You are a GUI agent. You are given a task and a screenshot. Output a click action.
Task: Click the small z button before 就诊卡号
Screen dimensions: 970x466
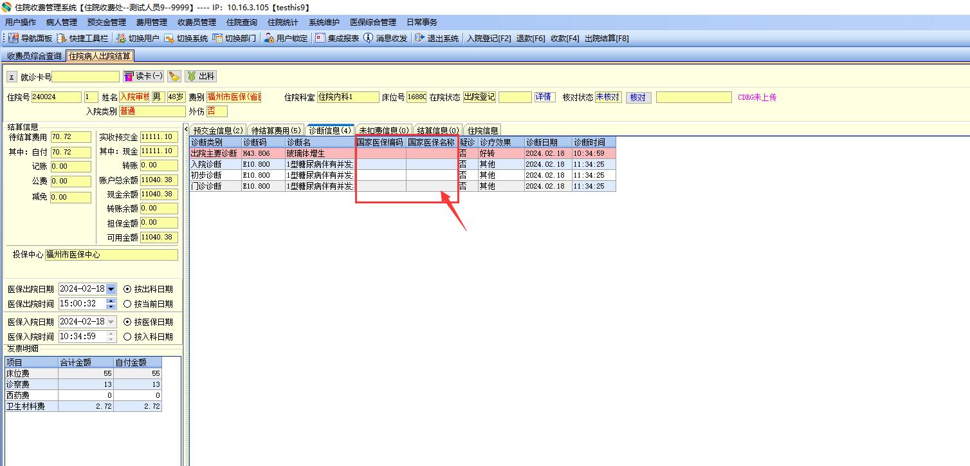[x=12, y=77]
